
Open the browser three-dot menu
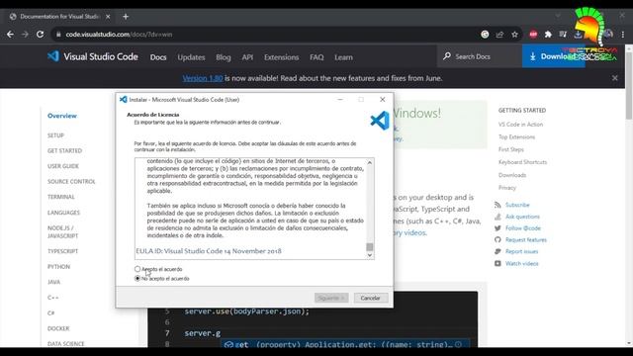click(x=623, y=35)
